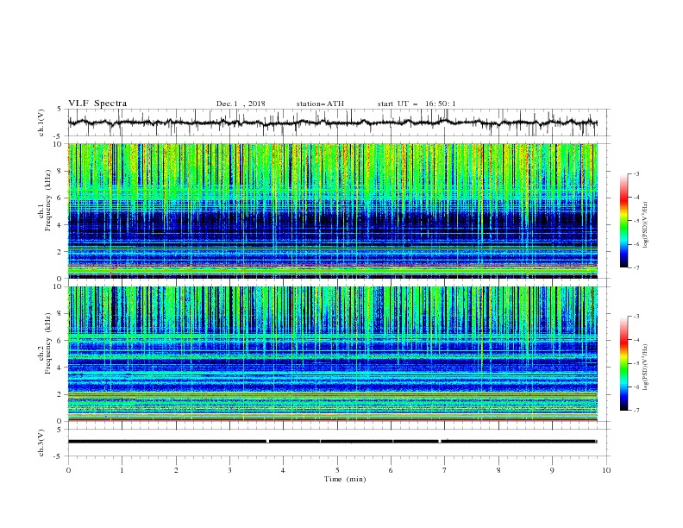
Task: Click time axis tick label "8"
Action: pyautogui.click(x=498, y=470)
